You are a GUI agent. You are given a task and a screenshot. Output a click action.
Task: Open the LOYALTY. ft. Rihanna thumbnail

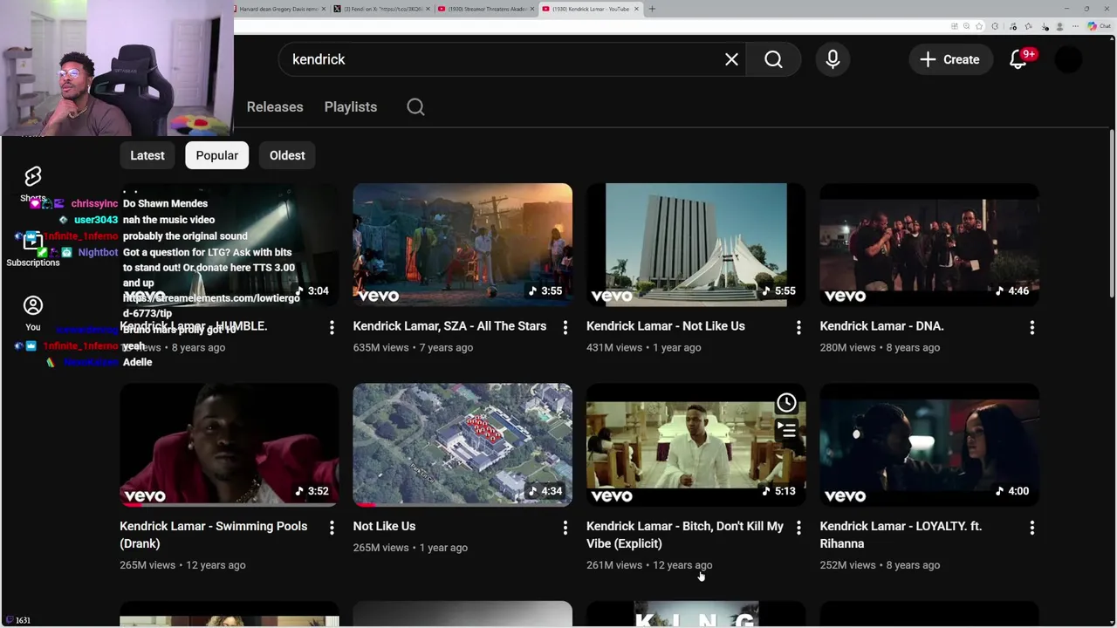(929, 445)
